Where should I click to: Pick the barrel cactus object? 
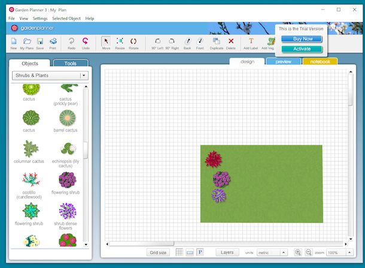(x=67, y=118)
